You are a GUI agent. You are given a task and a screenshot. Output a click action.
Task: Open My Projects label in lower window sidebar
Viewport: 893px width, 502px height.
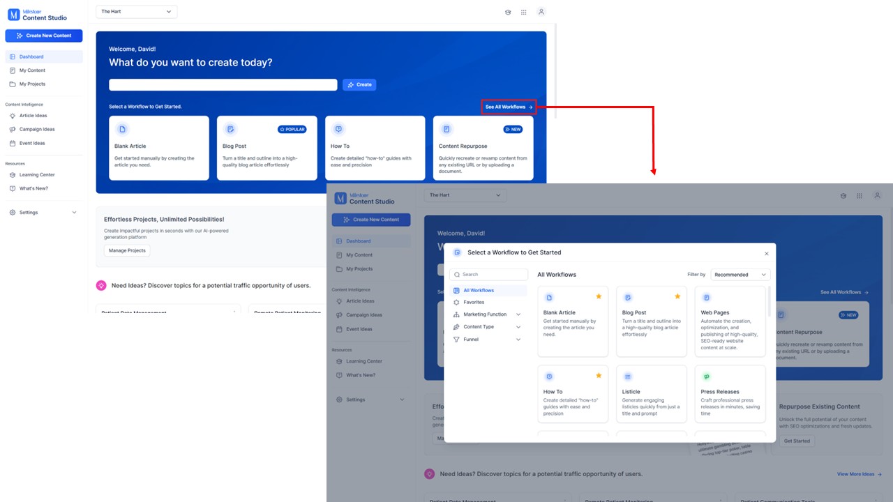(359, 268)
